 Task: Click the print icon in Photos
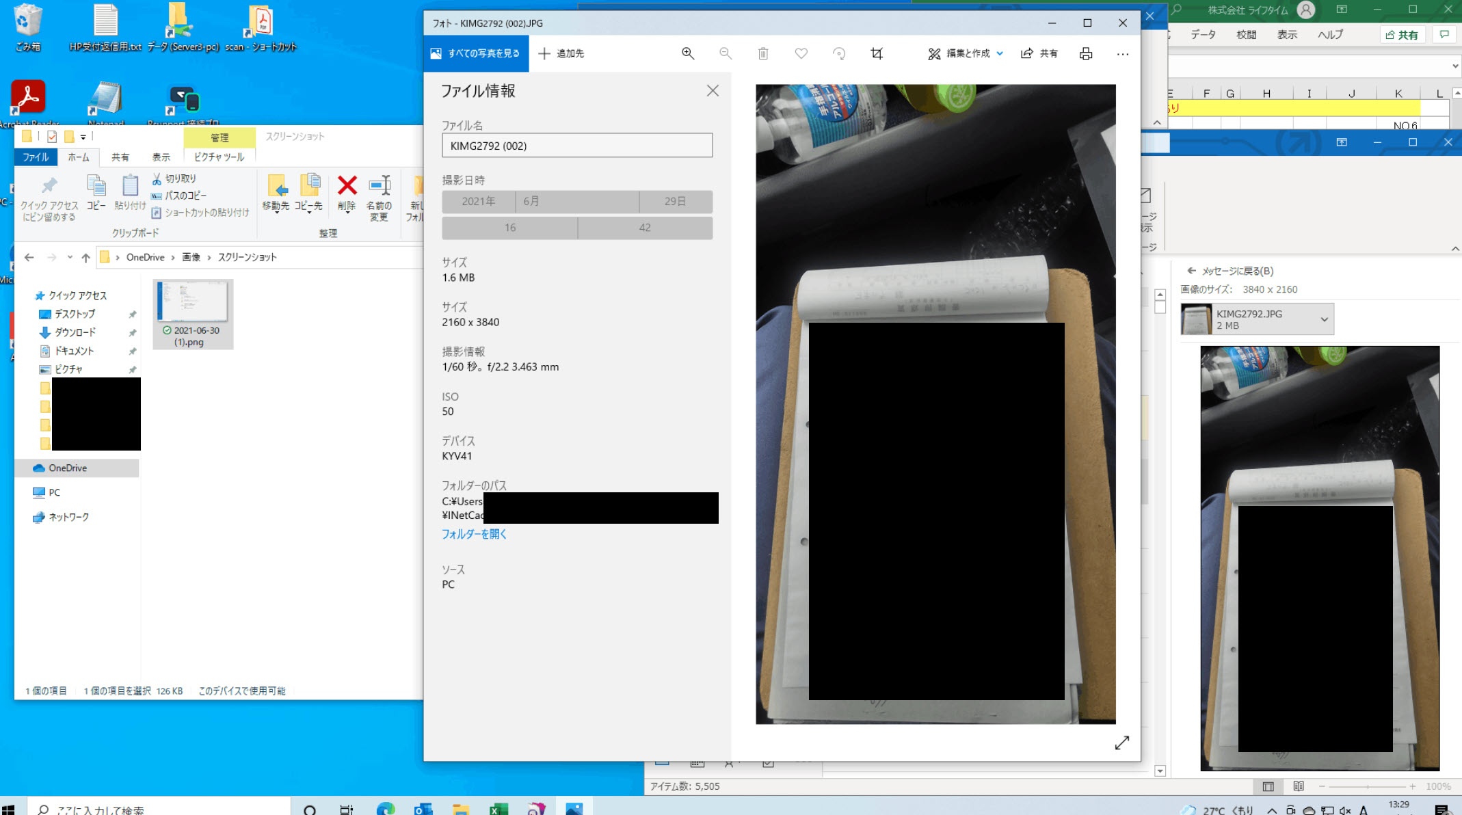[x=1085, y=53]
